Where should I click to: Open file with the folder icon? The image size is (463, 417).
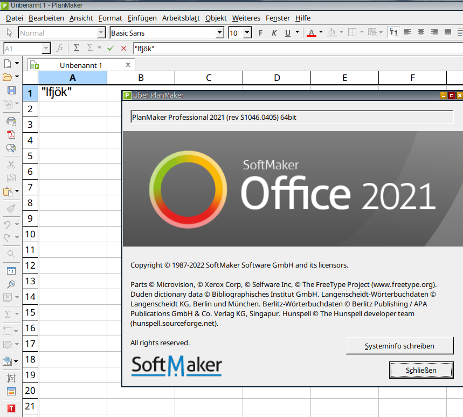click(x=8, y=77)
